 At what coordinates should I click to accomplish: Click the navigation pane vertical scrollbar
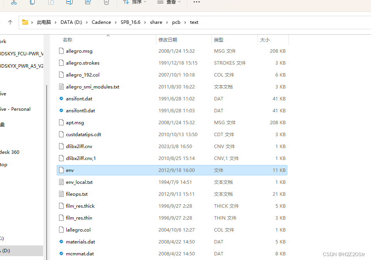(x=47, y=154)
